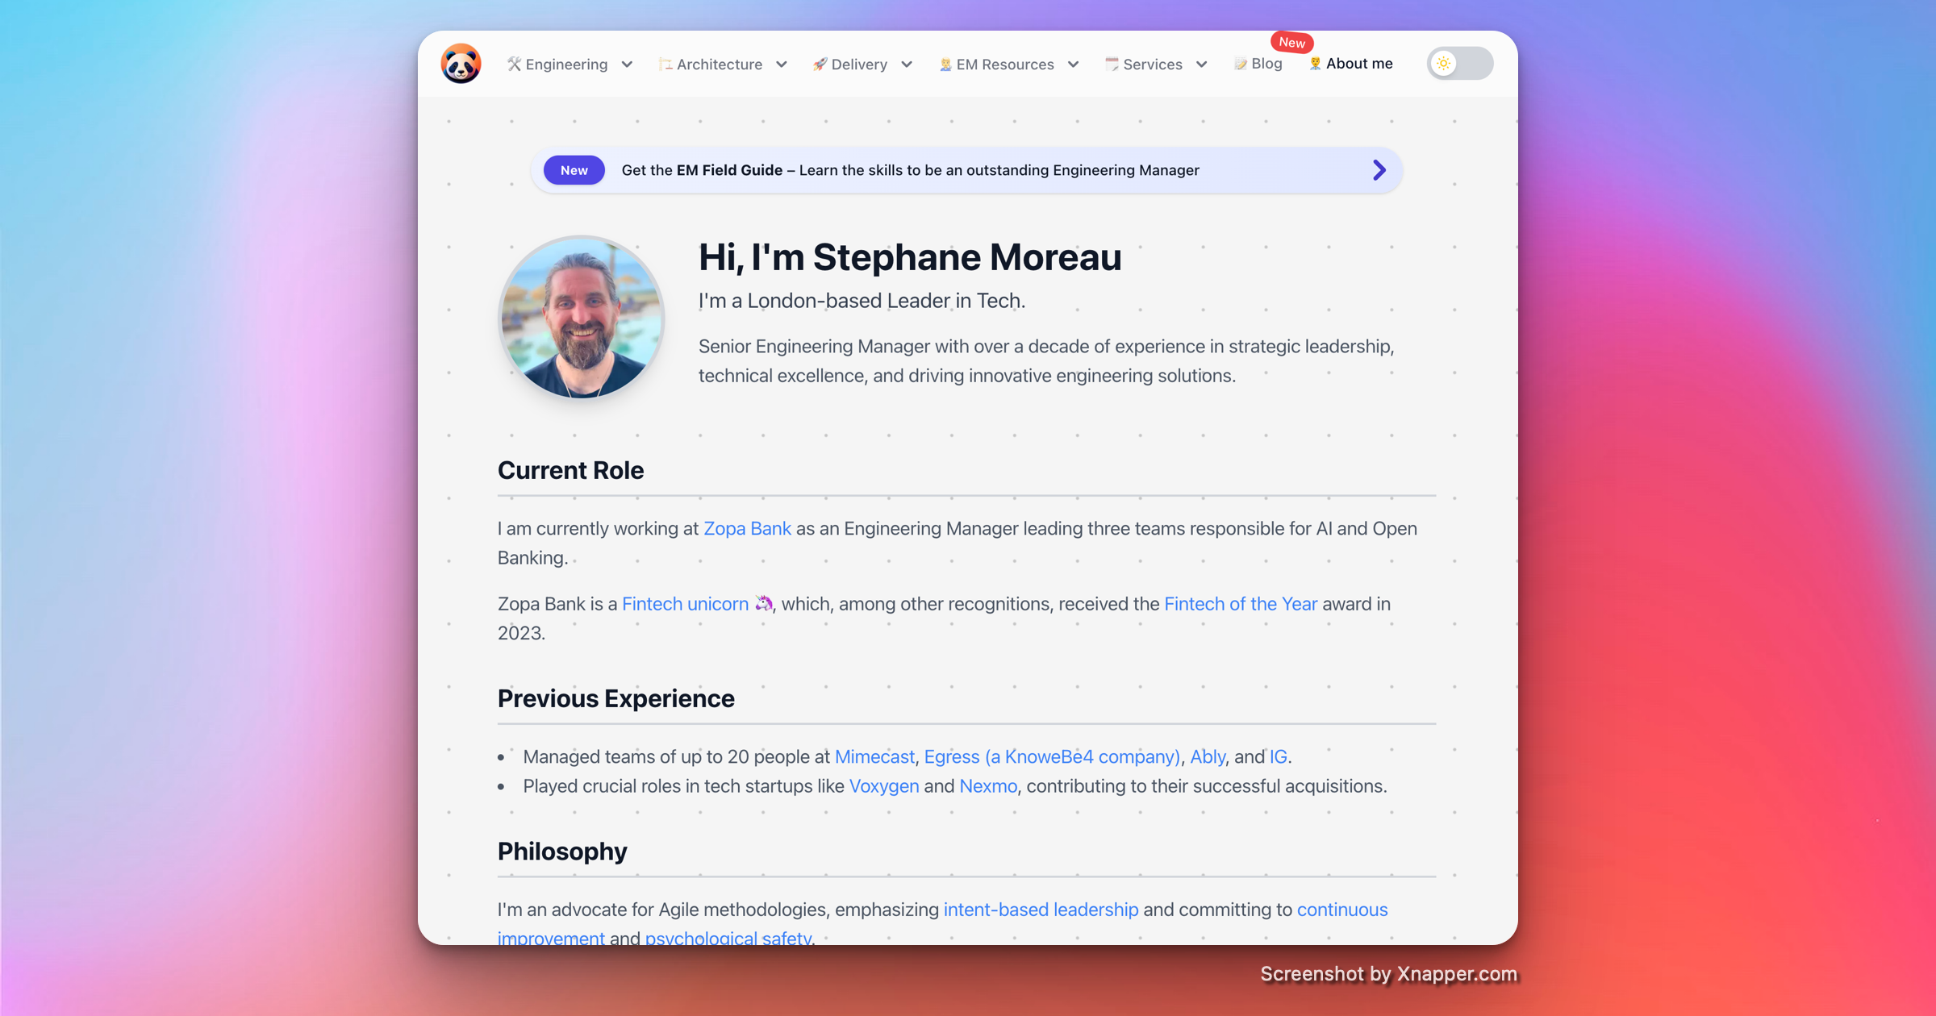Click the red New badge above Blog
This screenshot has width=1936, height=1016.
point(1291,43)
